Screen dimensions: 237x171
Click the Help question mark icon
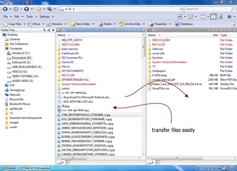pyautogui.click(x=229, y=17)
